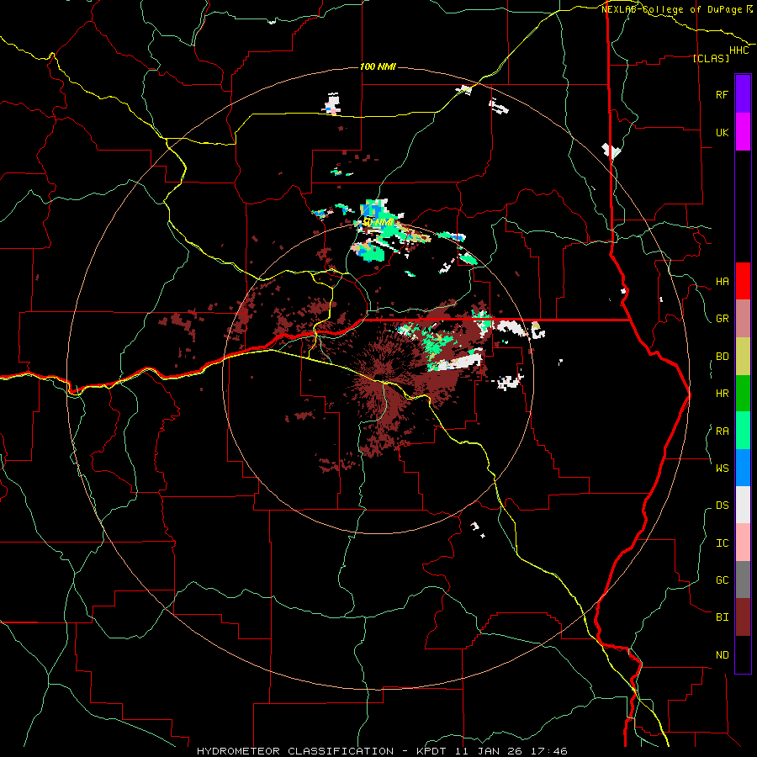
Task: Select the DS white legend swatch
Action: (x=743, y=505)
